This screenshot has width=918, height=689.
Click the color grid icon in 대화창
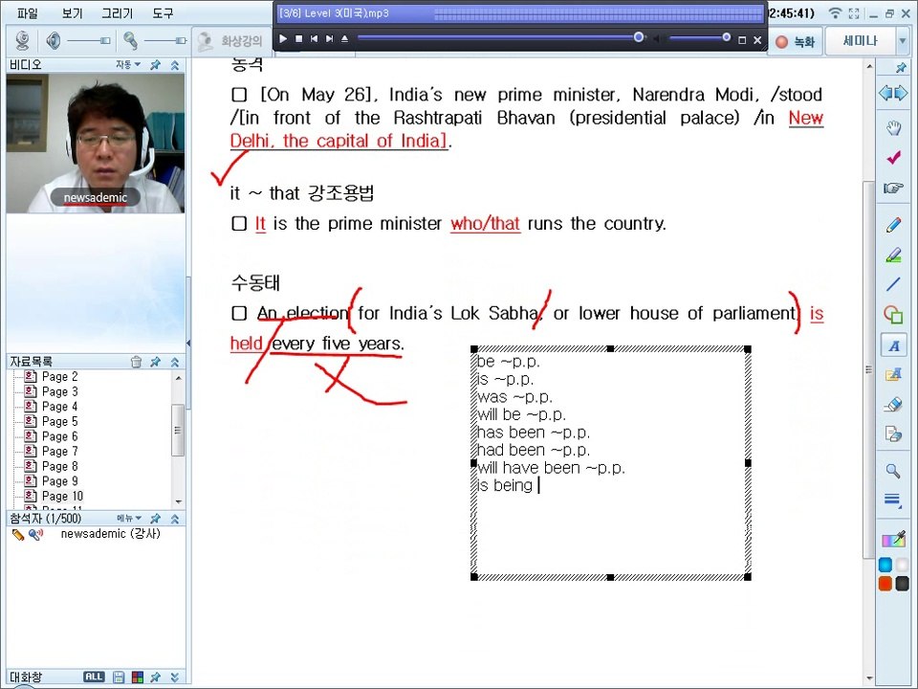(138, 678)
